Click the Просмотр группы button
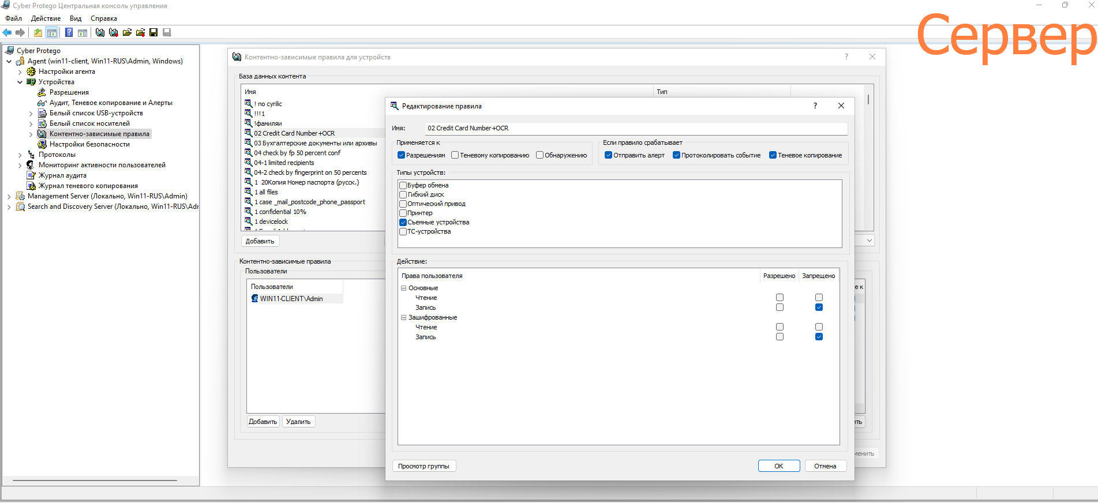The image size is (1098, 503). coord(424,466)
